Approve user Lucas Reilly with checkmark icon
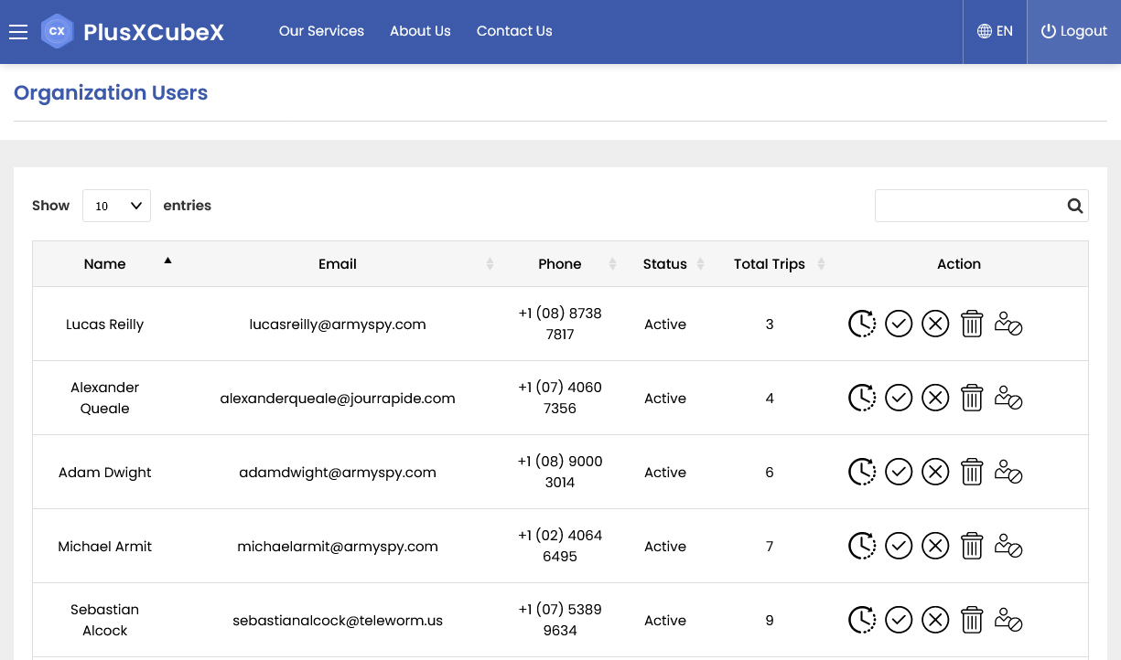Screen dimensions: 1121x660 point(899,324)
